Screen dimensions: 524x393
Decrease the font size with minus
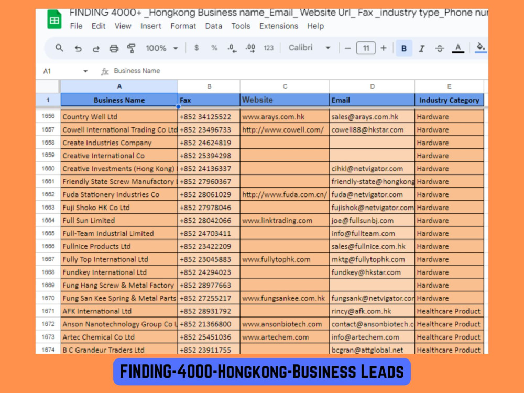pyautogui.click(x=347, y=48)
